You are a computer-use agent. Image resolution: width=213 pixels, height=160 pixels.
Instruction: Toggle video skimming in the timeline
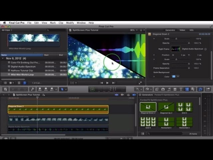(x=116, y=95)
